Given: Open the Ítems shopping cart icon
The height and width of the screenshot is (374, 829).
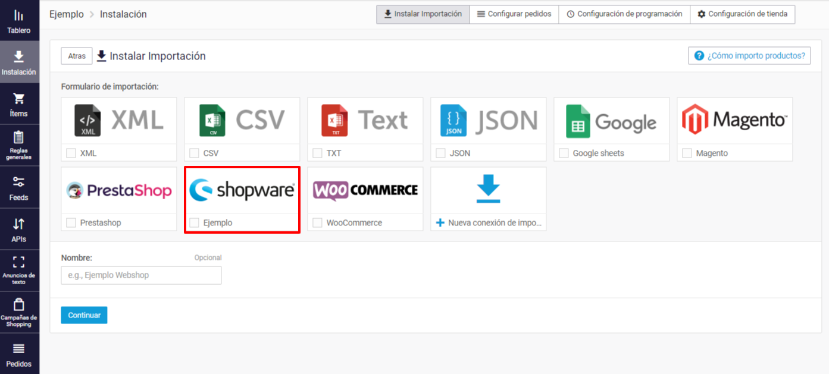Looking at the screenshot, I should [x=19, y=98].
